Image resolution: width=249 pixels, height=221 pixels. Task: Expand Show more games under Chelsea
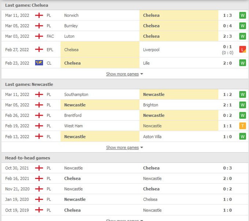point(124,74)
